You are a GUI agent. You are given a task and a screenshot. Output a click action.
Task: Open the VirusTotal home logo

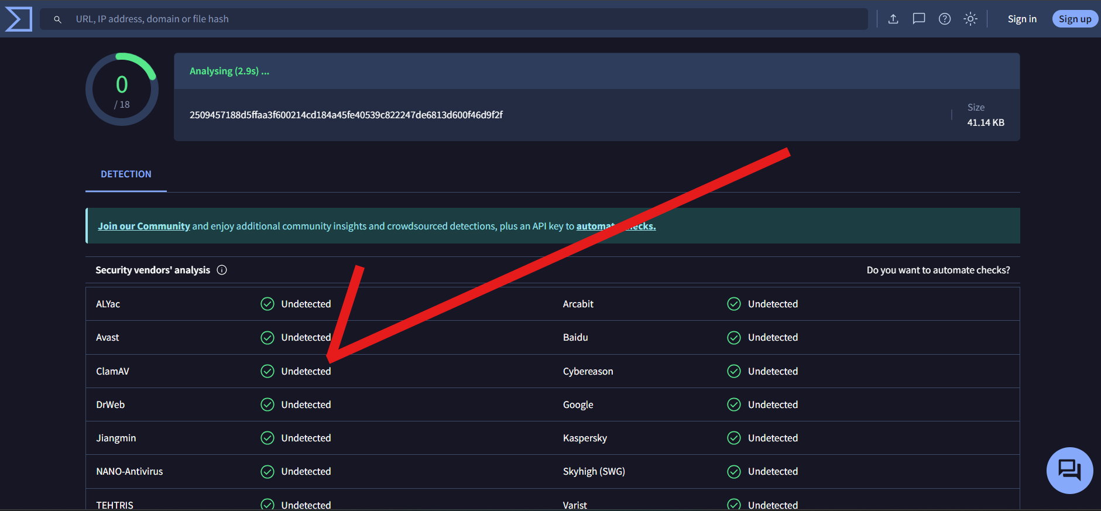[19, 19]
